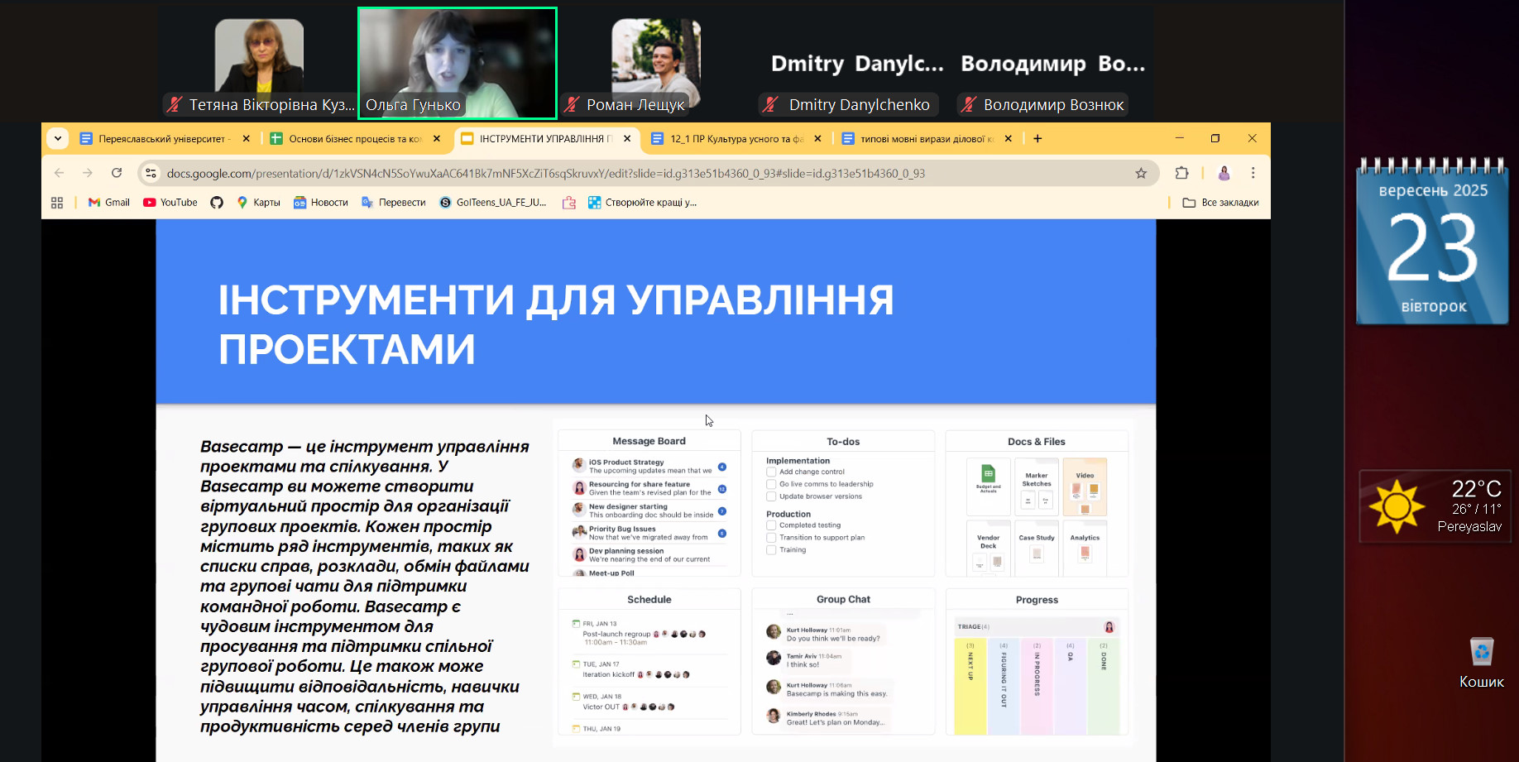Open the browser extensions puzzle icon
Image resolution: width=1519 pixels, height=762 pixels.
pos(1181,173)
